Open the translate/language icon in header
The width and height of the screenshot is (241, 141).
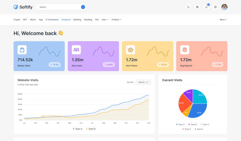pyautogui.click(x=197, y=7)
